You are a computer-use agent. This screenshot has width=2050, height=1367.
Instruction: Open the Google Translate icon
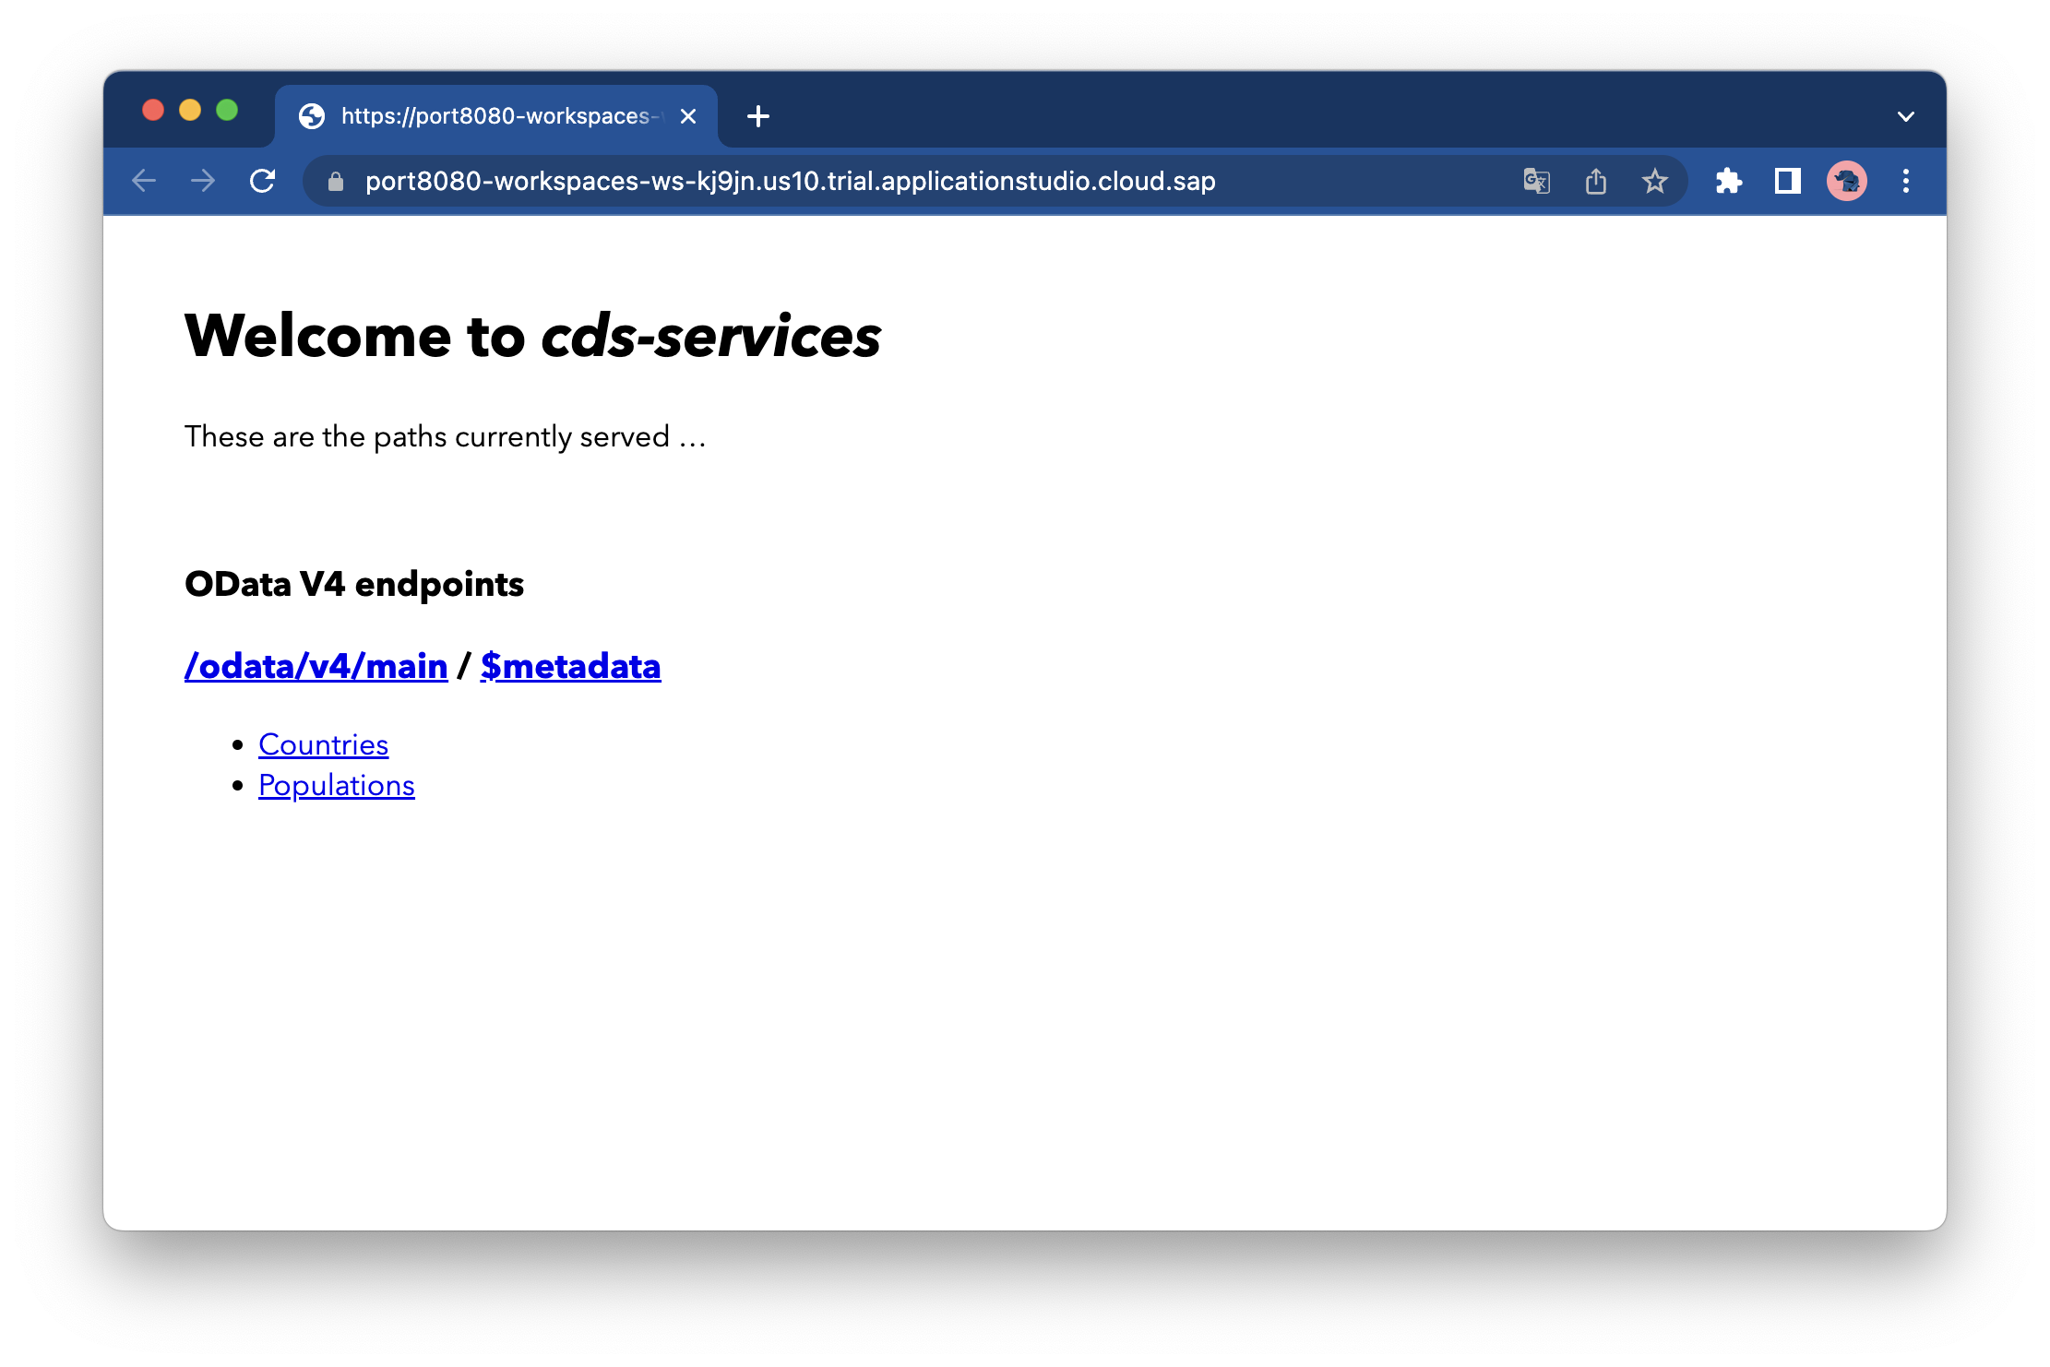(x=1536, y=181)
